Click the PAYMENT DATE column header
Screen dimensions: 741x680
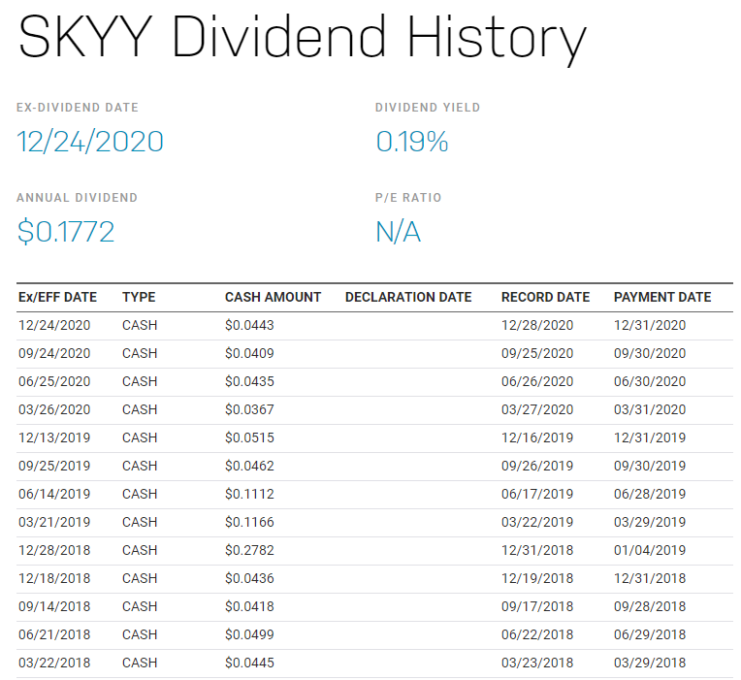coord(662,297)
